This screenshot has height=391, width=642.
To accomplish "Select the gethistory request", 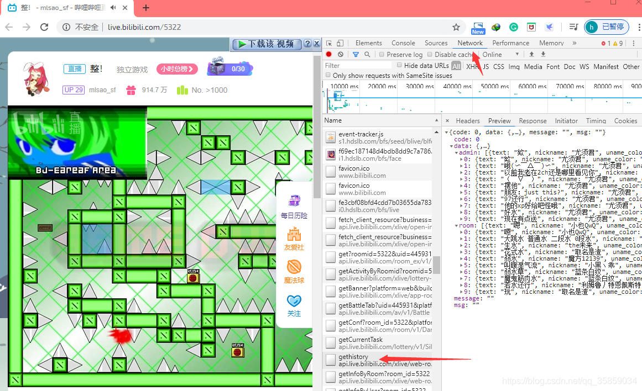I will pos(377,360).
